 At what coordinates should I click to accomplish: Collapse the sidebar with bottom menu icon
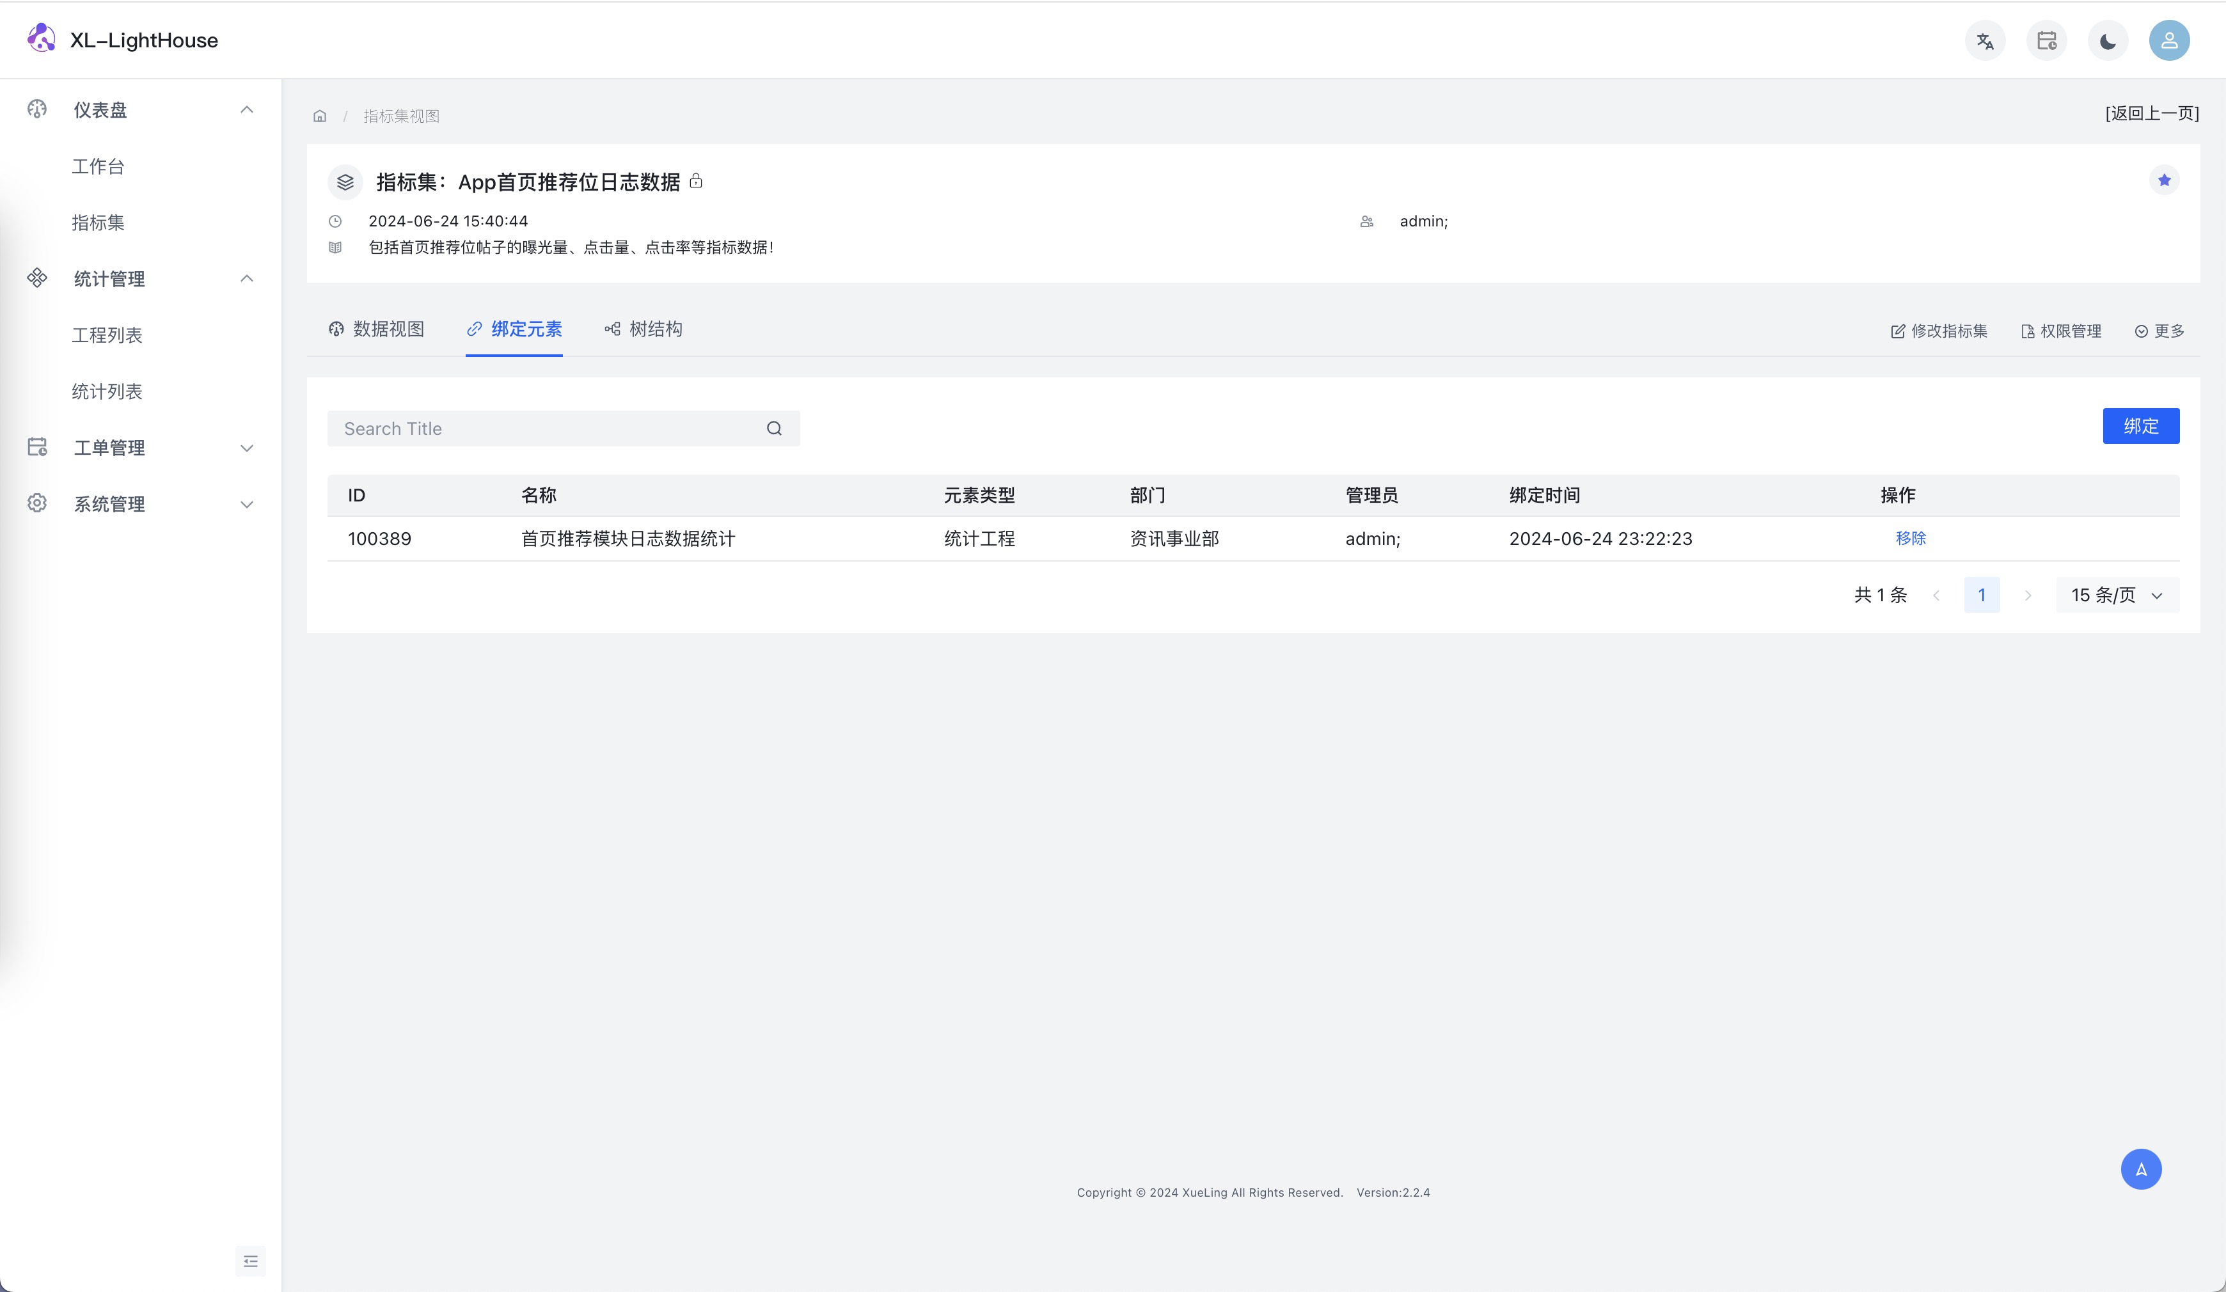251,1260
